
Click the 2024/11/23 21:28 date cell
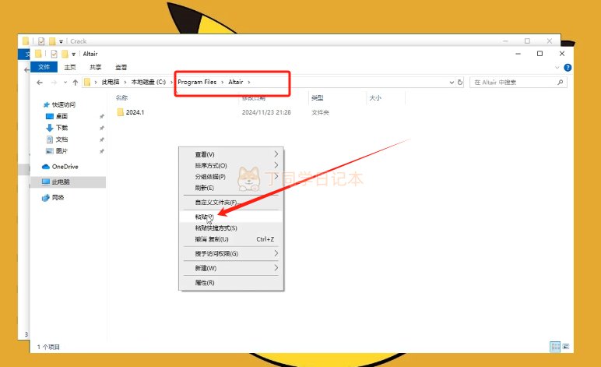[266, 112]
